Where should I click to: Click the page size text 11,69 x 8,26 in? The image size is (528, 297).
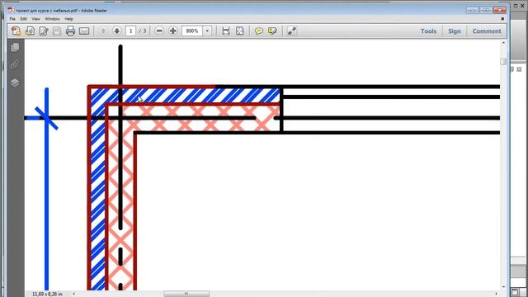coord(47,294)
